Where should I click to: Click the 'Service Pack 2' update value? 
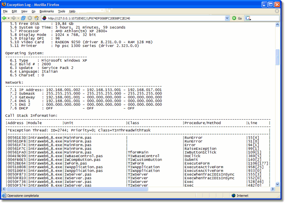pyautogui.click(x=57, y=68)
